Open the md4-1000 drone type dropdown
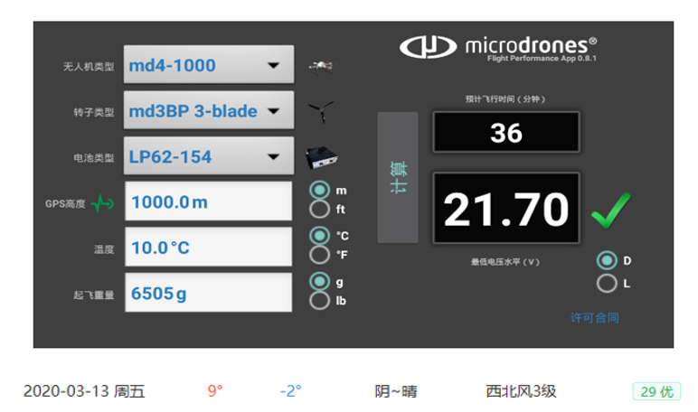 tap(208, 66)
